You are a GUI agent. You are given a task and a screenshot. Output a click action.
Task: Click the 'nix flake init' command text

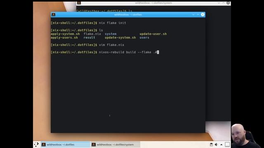[113, 23]
